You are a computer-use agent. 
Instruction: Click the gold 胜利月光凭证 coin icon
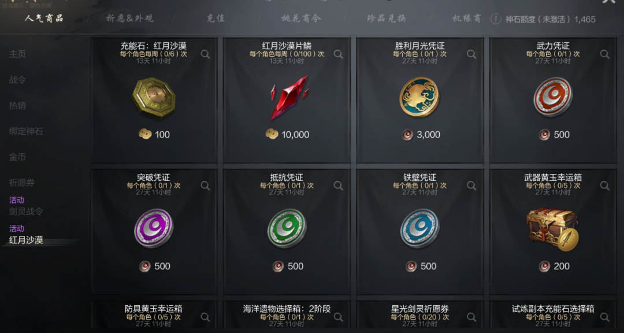[x=420, y=98]
